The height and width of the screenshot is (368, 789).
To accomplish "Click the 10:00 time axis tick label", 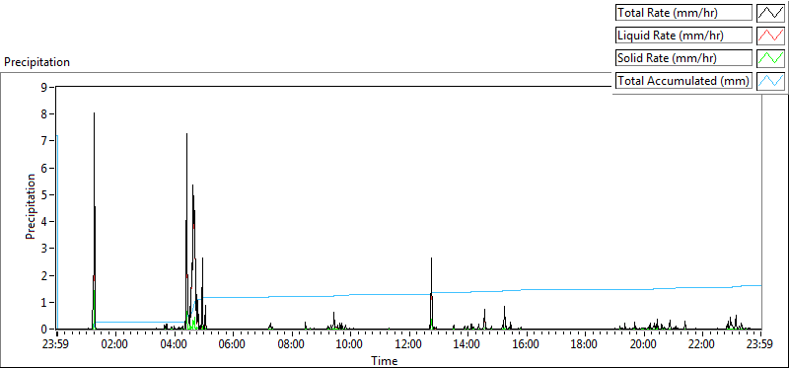I will pos(350,345).
